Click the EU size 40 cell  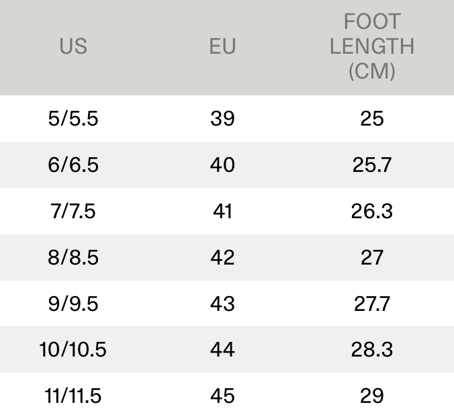(222, 165)
